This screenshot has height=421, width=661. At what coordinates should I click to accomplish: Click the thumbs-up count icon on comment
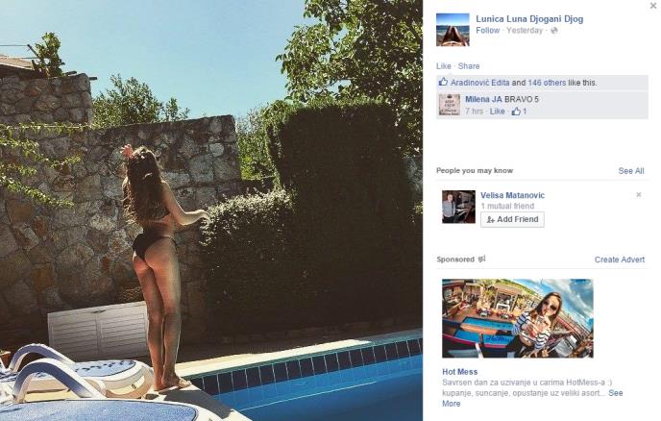516,111
